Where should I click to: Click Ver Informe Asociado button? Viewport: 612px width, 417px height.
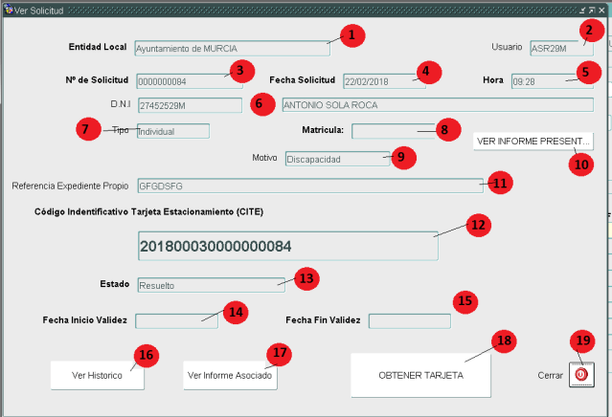click(230, 376)
